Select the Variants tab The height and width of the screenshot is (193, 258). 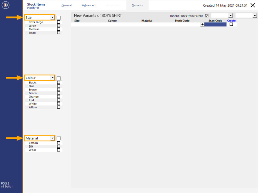click(x=138, y=5)
